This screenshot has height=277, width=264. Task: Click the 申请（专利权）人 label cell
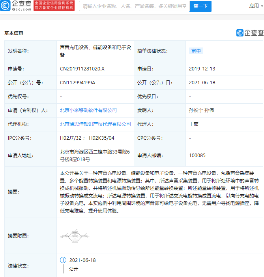pyautogui.click(x=30, y=110)
